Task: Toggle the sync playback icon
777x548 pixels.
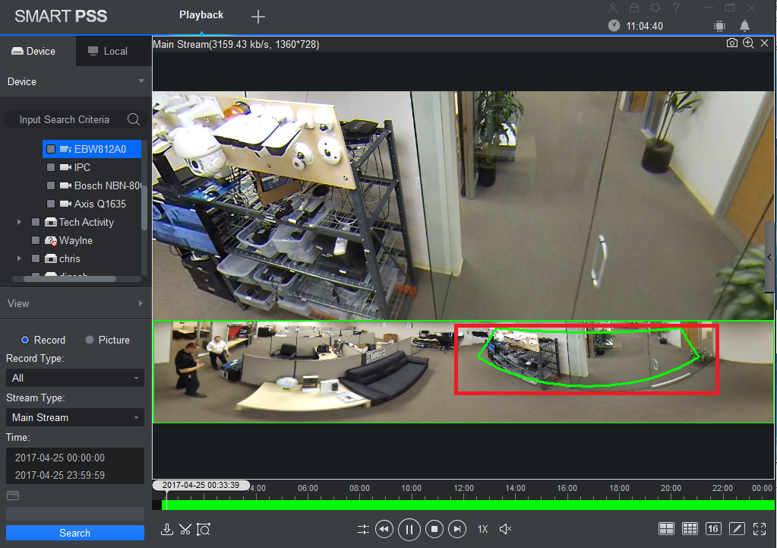Action: [363, 529]
